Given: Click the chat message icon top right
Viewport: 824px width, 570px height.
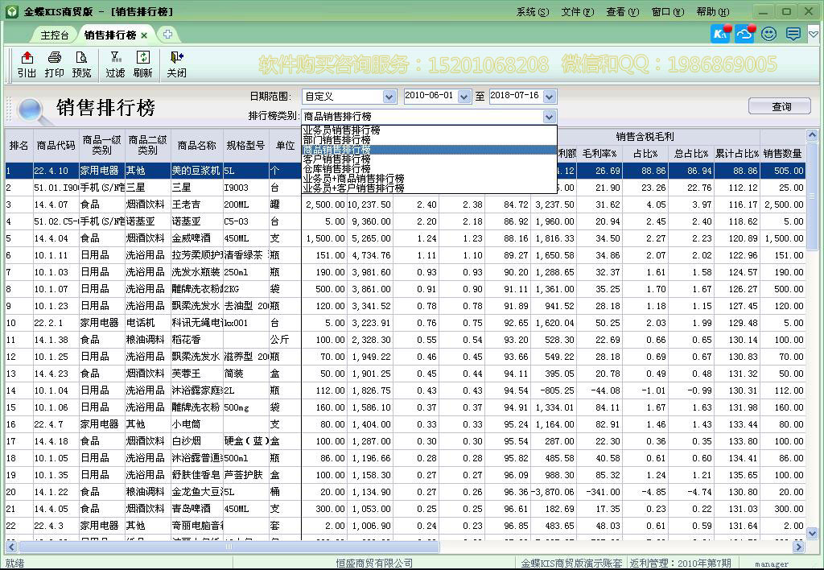Looking at the screenshot, I should 792,34.
